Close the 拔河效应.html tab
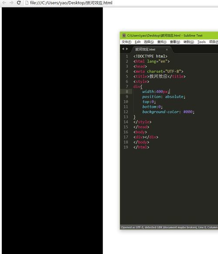Screen dimensions: 218x254 [x=167, y=50]
